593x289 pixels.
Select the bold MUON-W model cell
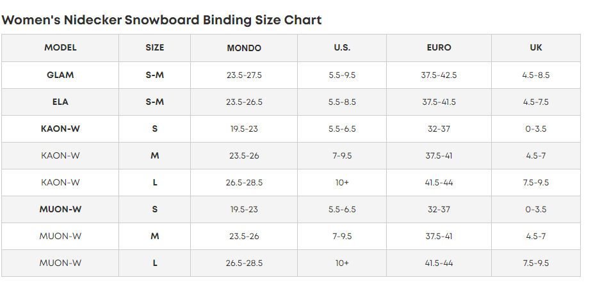coord(60,209)
